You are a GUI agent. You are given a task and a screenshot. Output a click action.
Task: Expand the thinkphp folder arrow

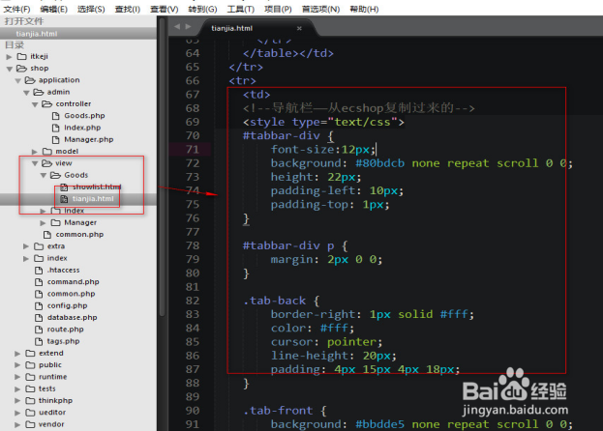point(17,401)
